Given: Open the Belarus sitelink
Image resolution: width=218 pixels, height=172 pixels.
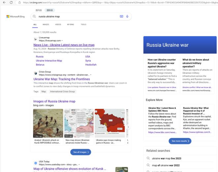Looking at the screenshot, I should (x=40, y=64).
